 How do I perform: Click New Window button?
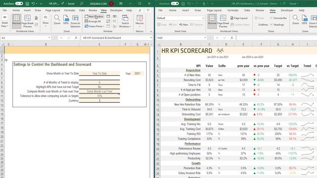[94, 16]
